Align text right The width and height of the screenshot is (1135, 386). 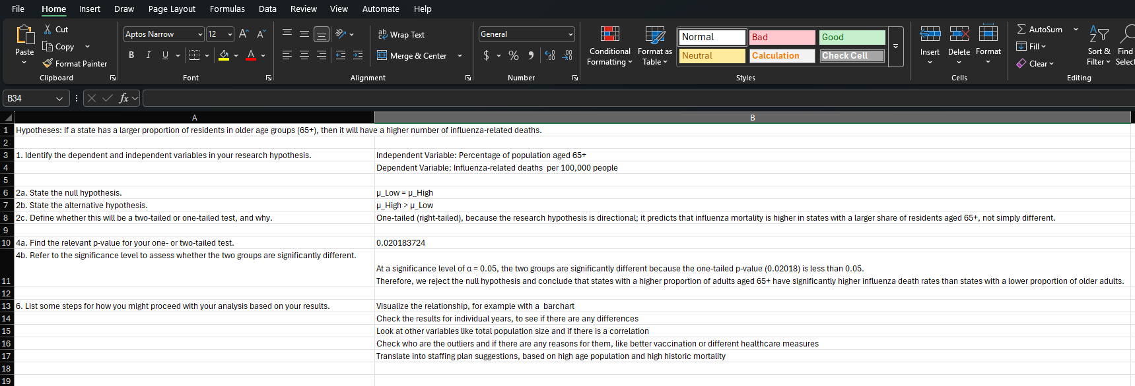click(322, 55)
